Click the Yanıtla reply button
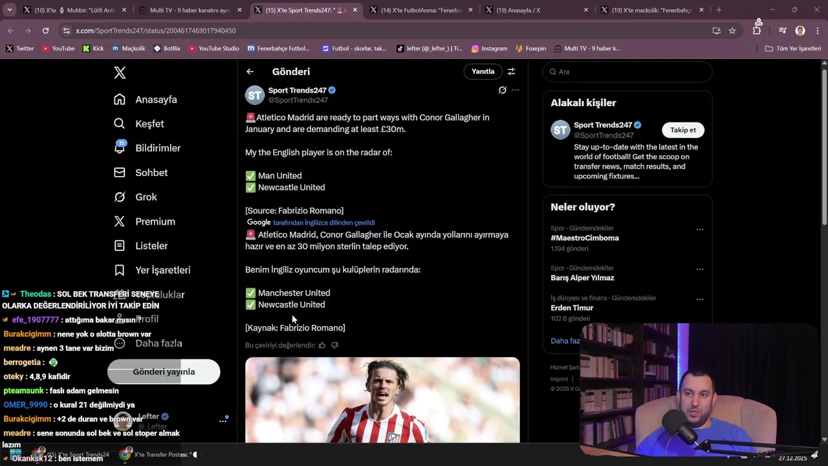 483,72
